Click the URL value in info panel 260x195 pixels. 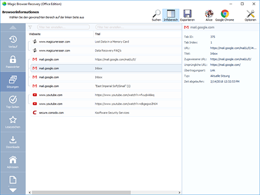pos(233,48)
